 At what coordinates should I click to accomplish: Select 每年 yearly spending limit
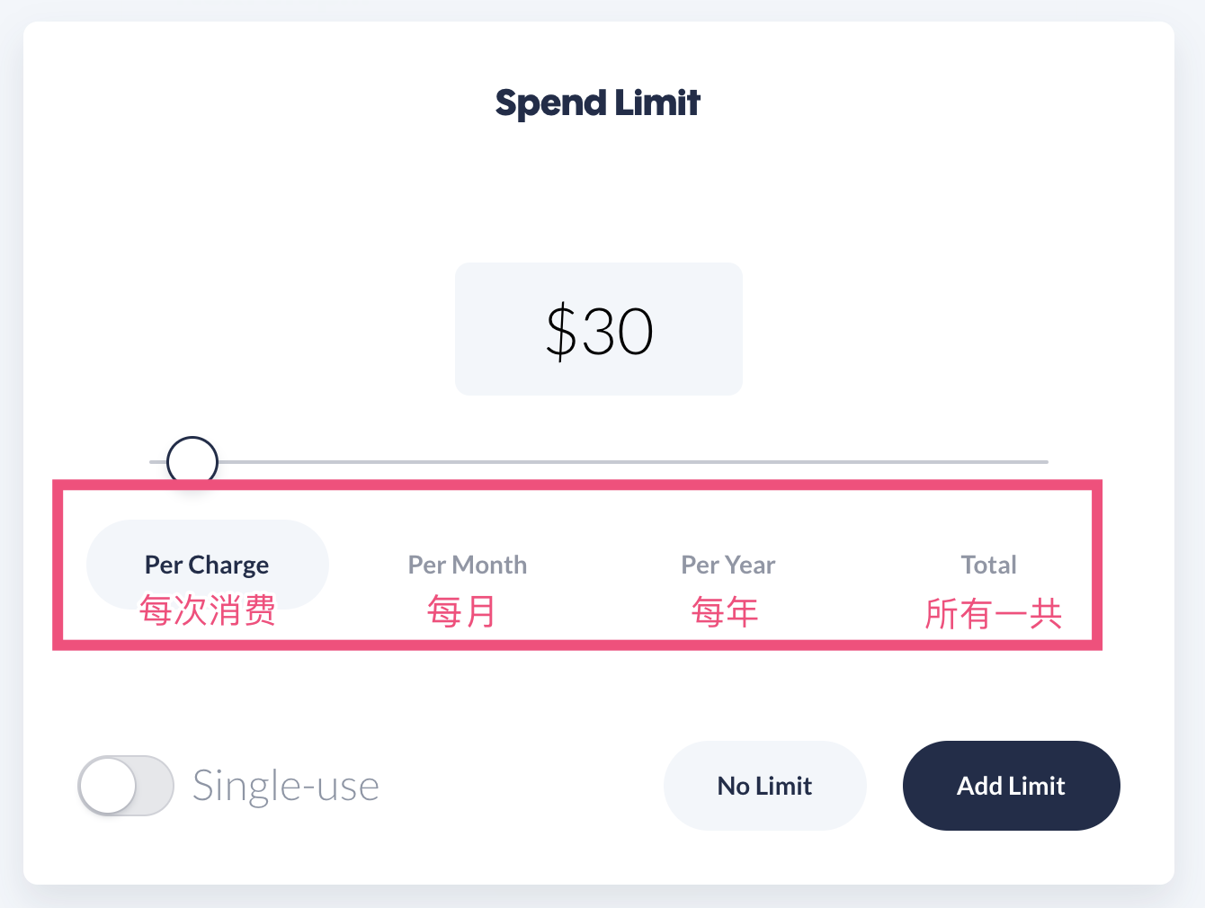point(724,611)
